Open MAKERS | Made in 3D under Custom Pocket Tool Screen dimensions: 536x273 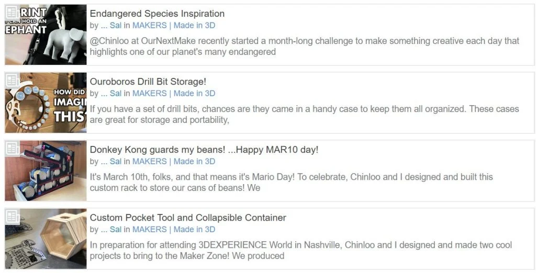pos(174,229)
